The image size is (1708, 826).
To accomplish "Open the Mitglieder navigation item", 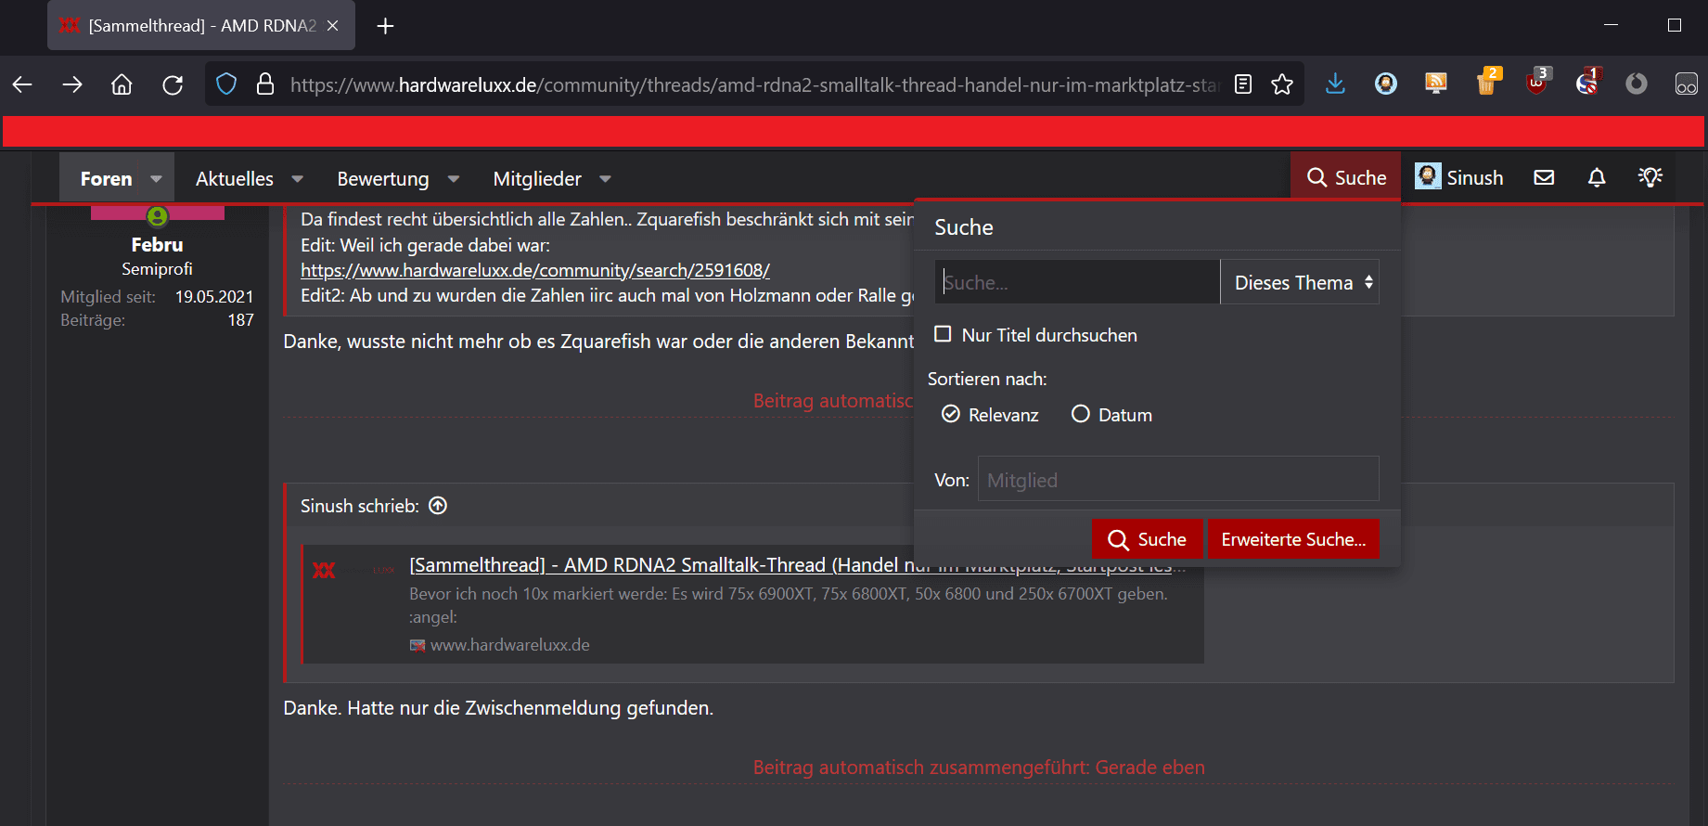I will tap(537, 178).
